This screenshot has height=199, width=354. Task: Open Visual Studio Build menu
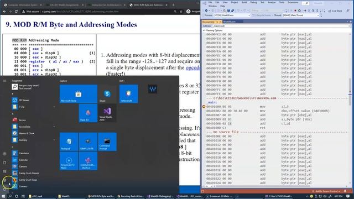tap(244, 2)
